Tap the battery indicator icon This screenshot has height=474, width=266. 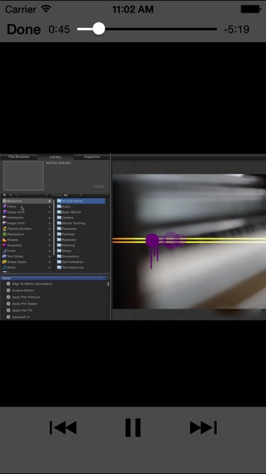[251, 9]
